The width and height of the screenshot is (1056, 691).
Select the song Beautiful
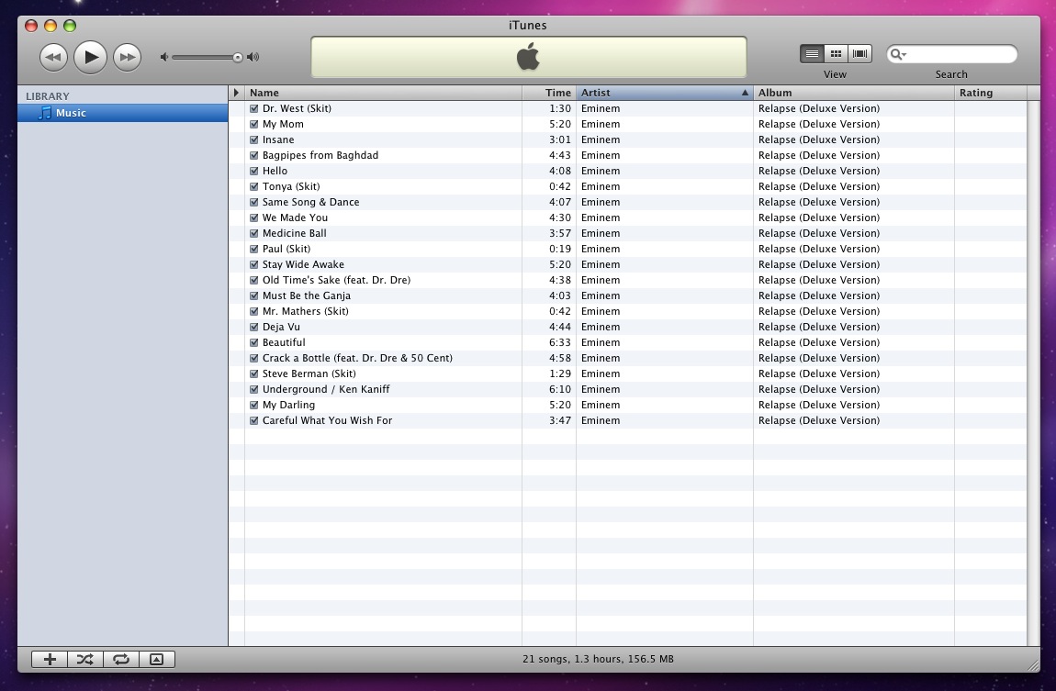coord(284,342)
